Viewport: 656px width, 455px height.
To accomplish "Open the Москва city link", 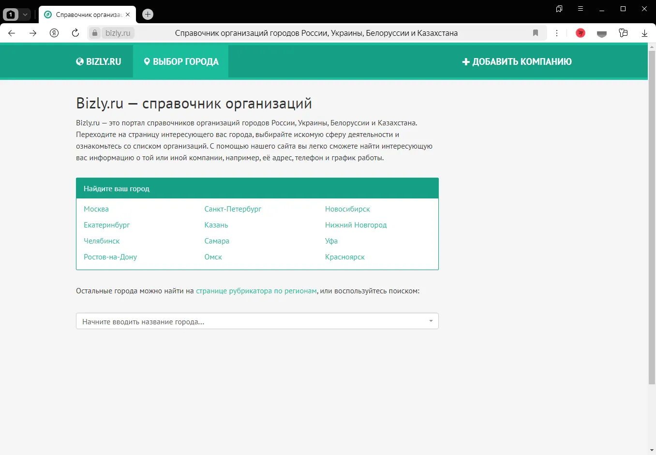I will pyautogui.click(x=96, y=209).
